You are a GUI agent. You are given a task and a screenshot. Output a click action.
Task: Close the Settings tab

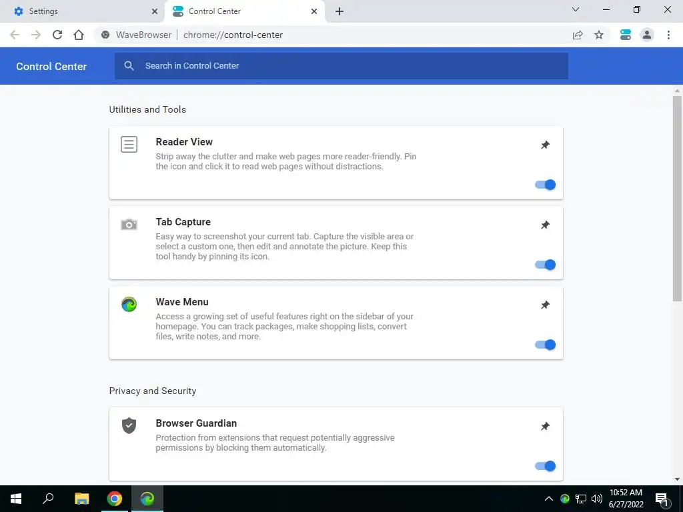(x=155, y=11)
